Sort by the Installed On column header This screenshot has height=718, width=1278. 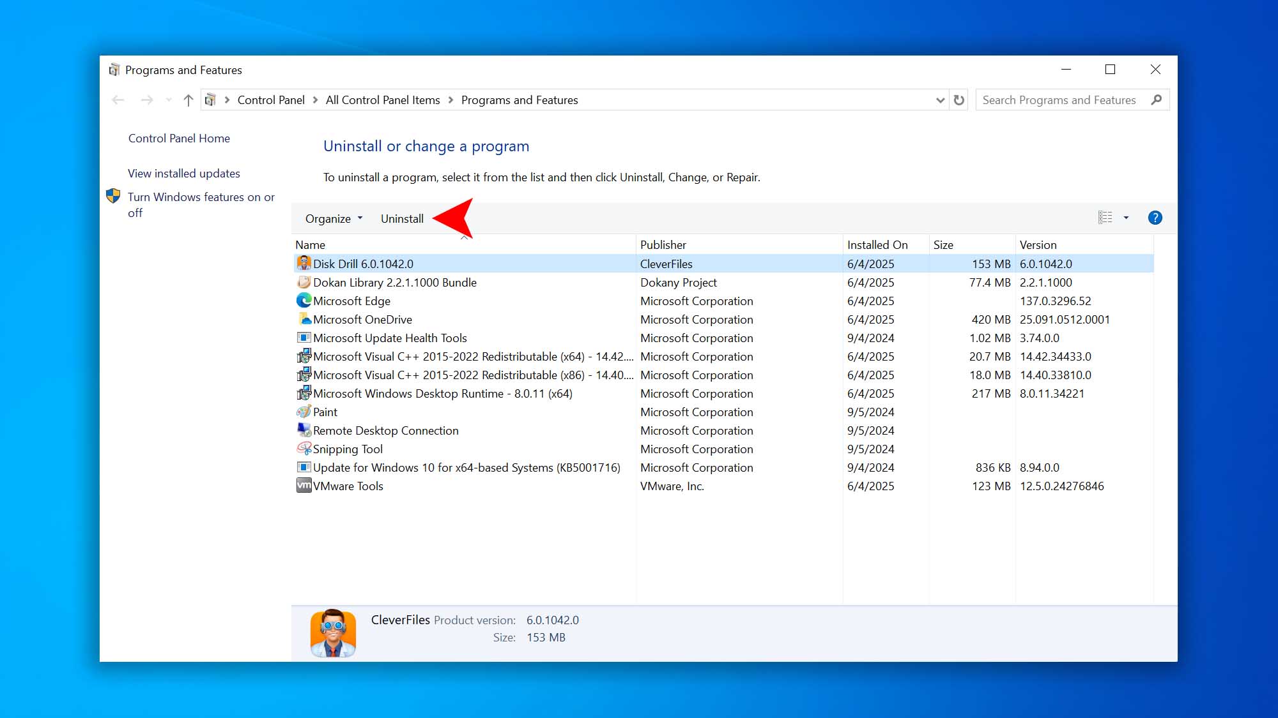(886, 244)
